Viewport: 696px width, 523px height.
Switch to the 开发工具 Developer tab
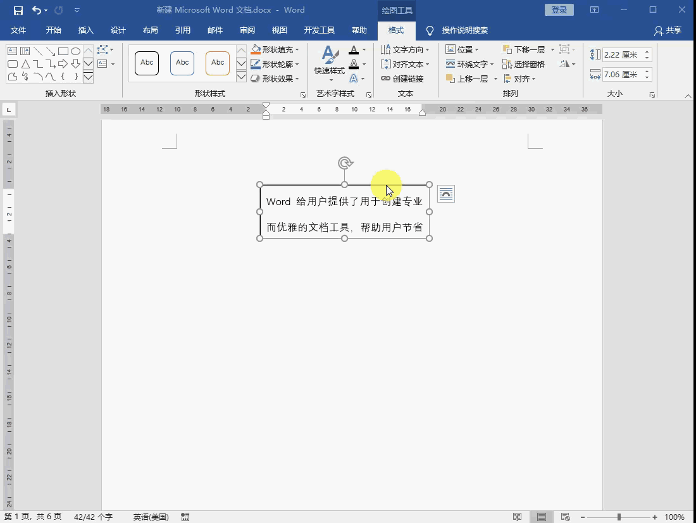pos(319,30)
